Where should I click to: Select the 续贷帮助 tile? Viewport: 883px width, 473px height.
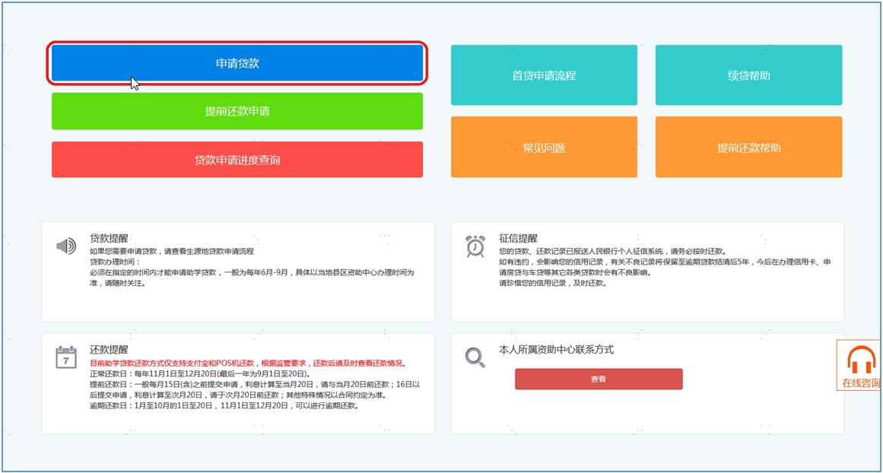coord(748,75)
